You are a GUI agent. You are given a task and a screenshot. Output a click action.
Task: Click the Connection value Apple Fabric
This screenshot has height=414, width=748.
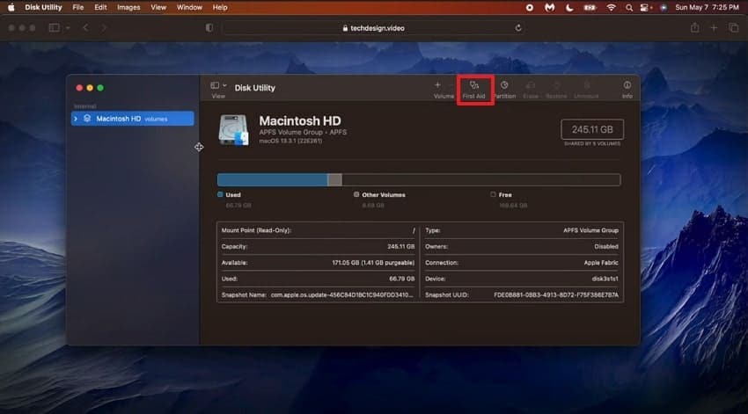click(x=601, y=263)
